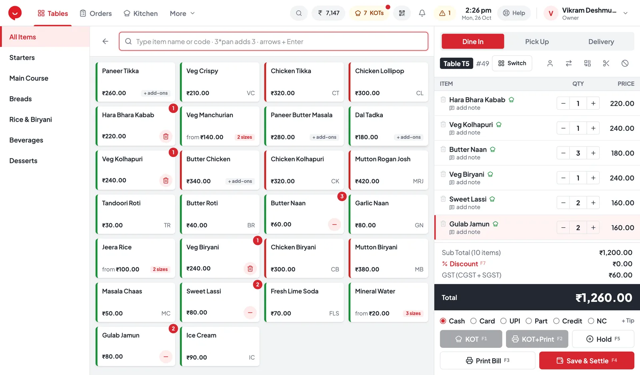
Task: Click the transfer arrows icon for Table T5
Action: click(x=569, y=63)
